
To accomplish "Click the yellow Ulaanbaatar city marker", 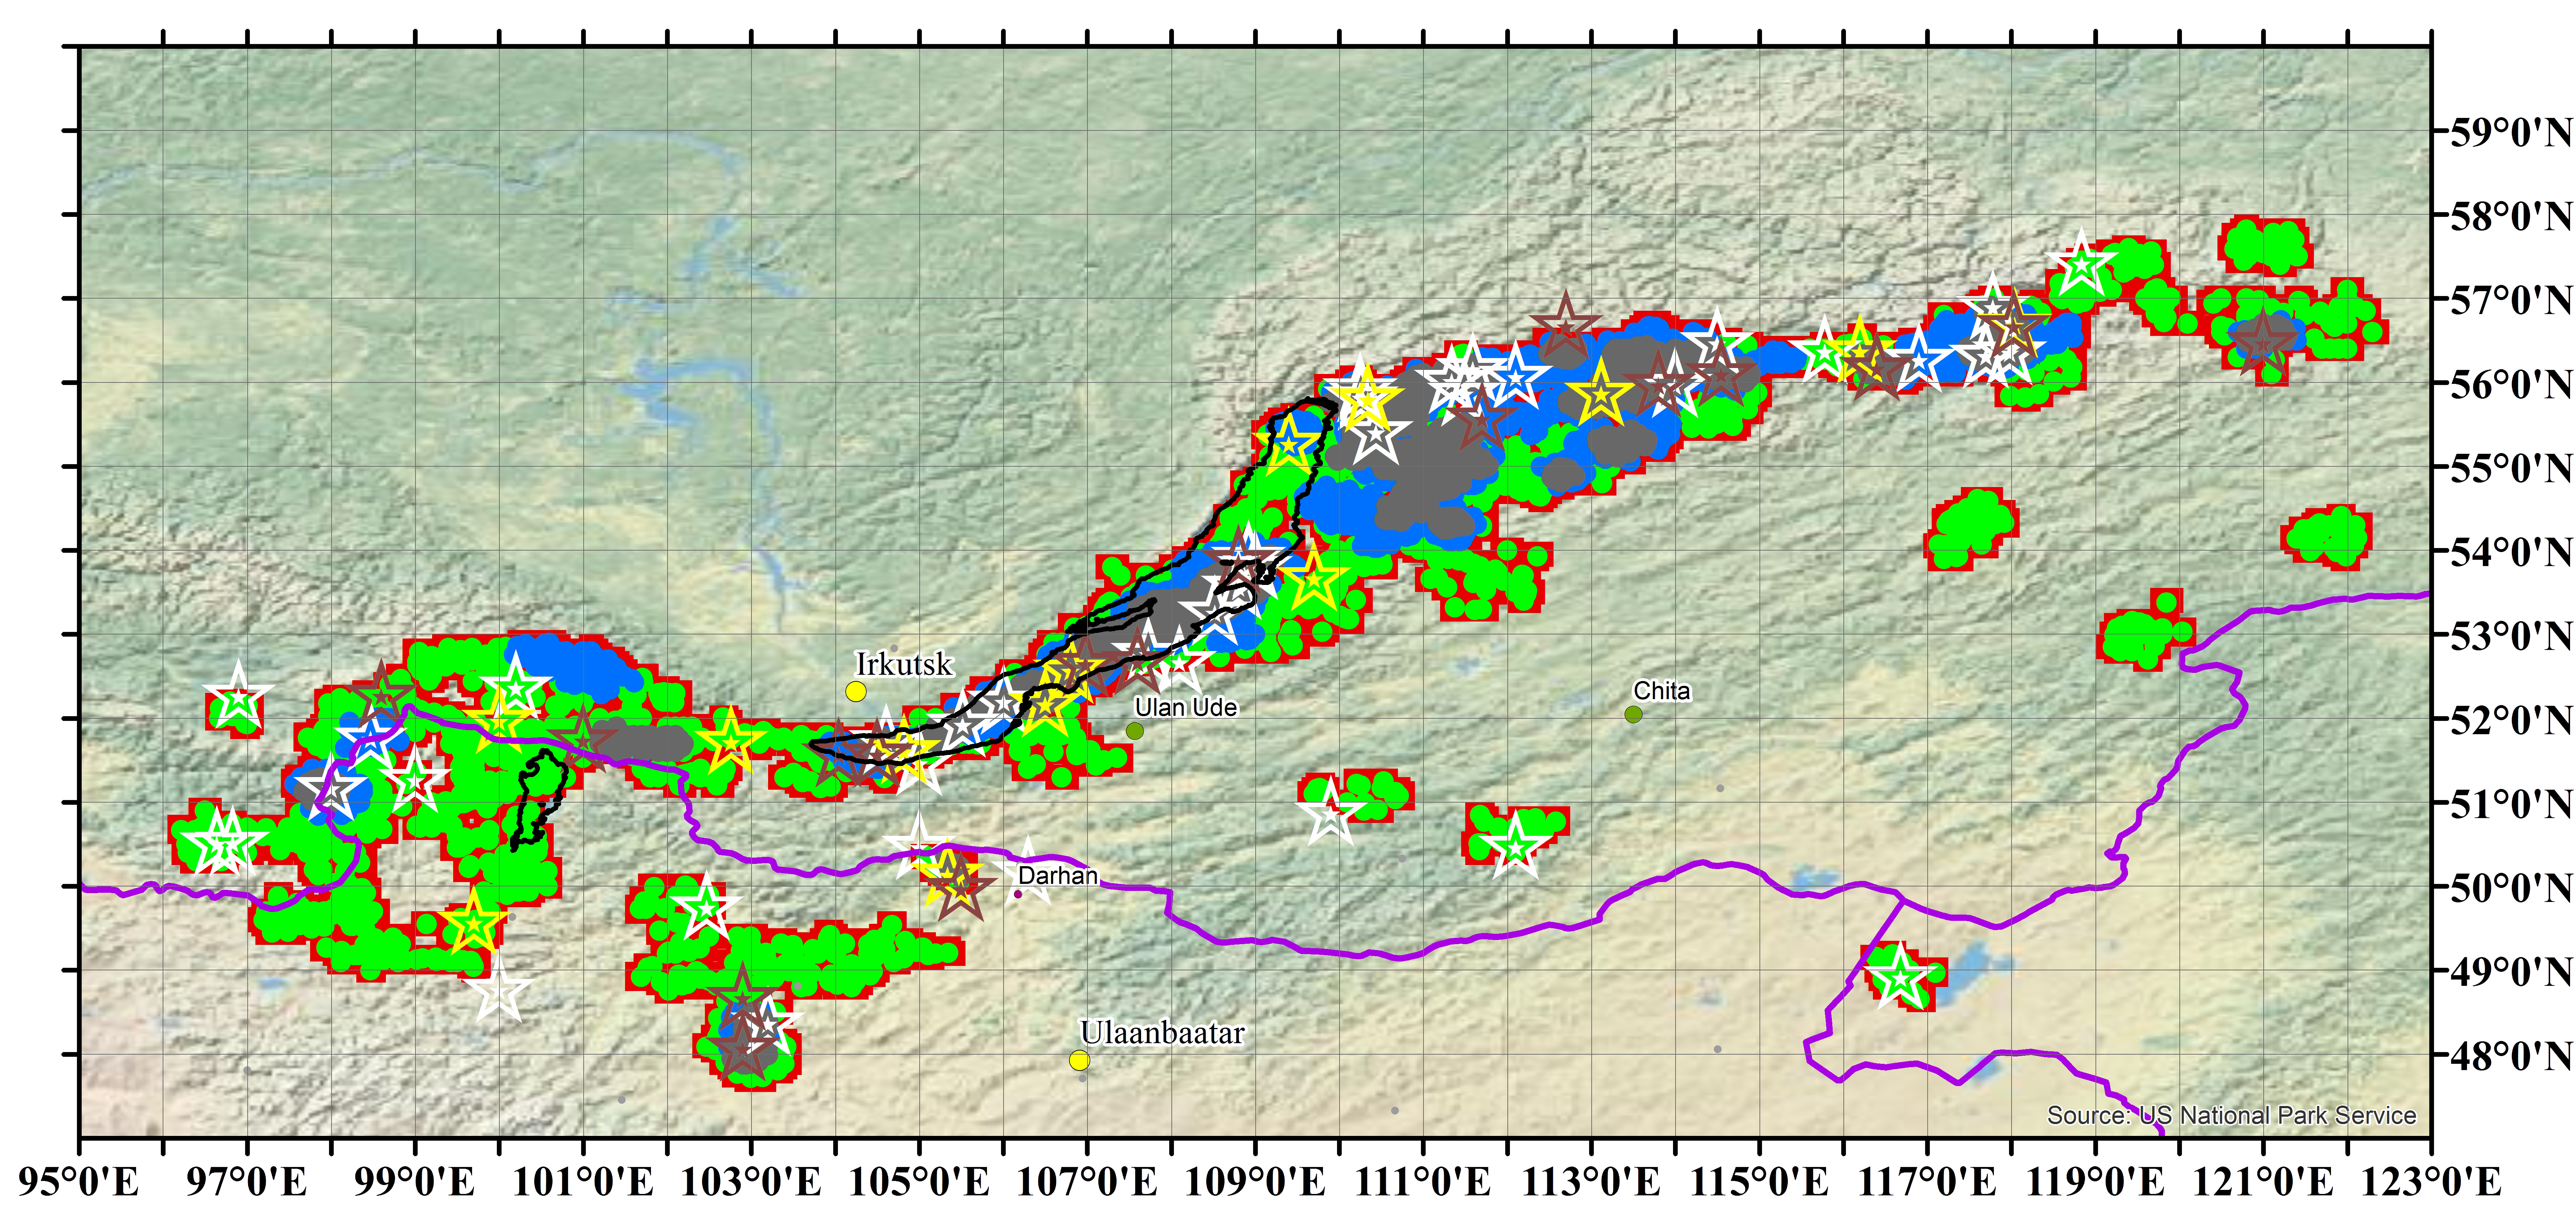I will click(1079, 1060).
